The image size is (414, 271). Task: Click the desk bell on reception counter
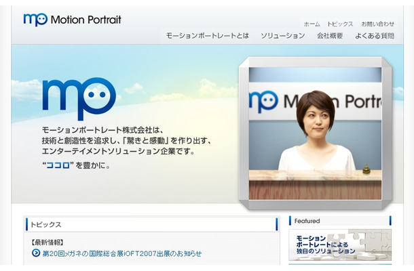(366, 169)
